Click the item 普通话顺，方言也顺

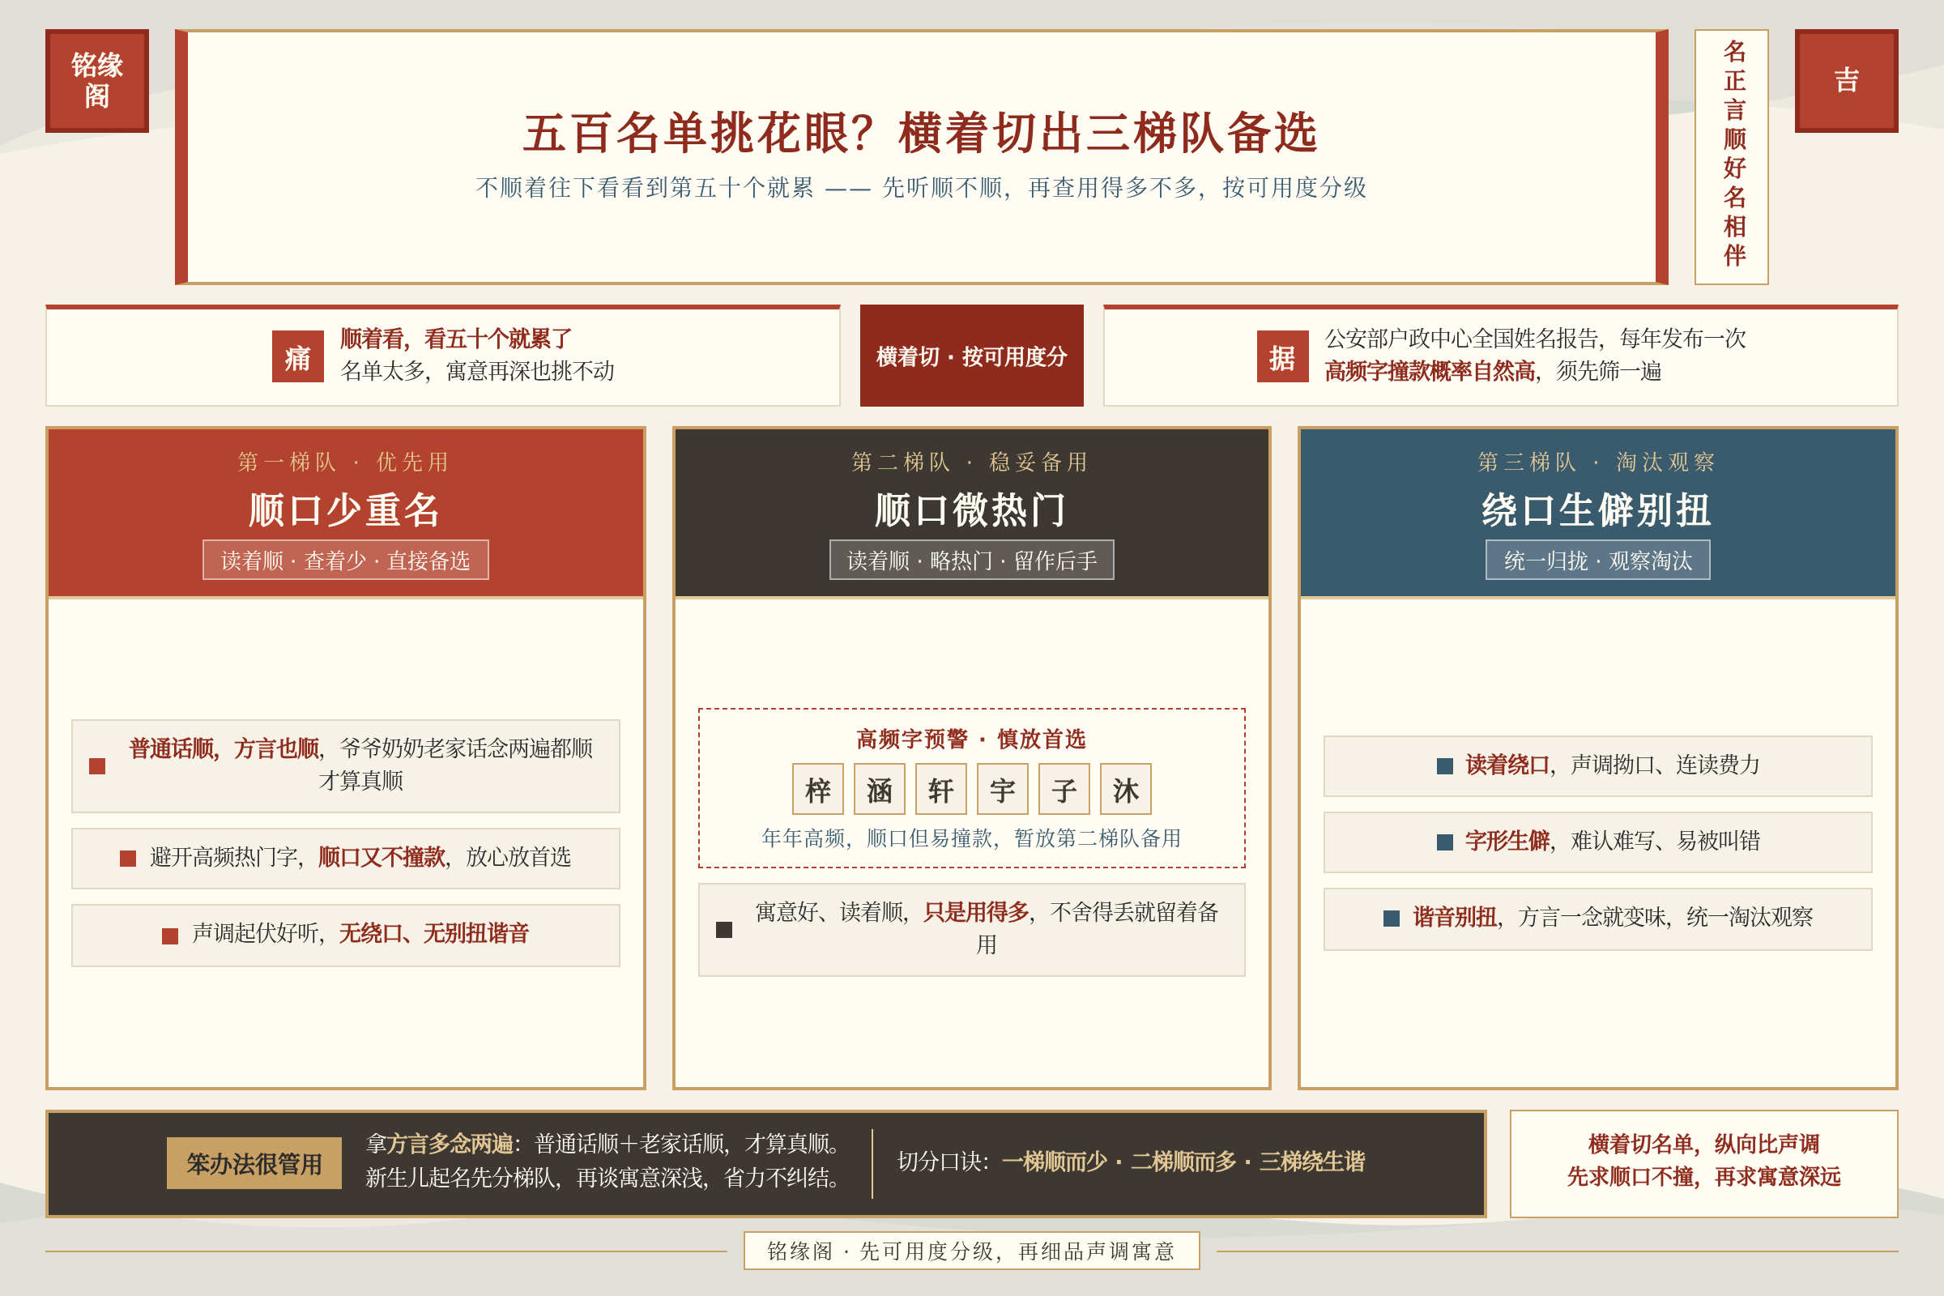click(x=346, y=766)
